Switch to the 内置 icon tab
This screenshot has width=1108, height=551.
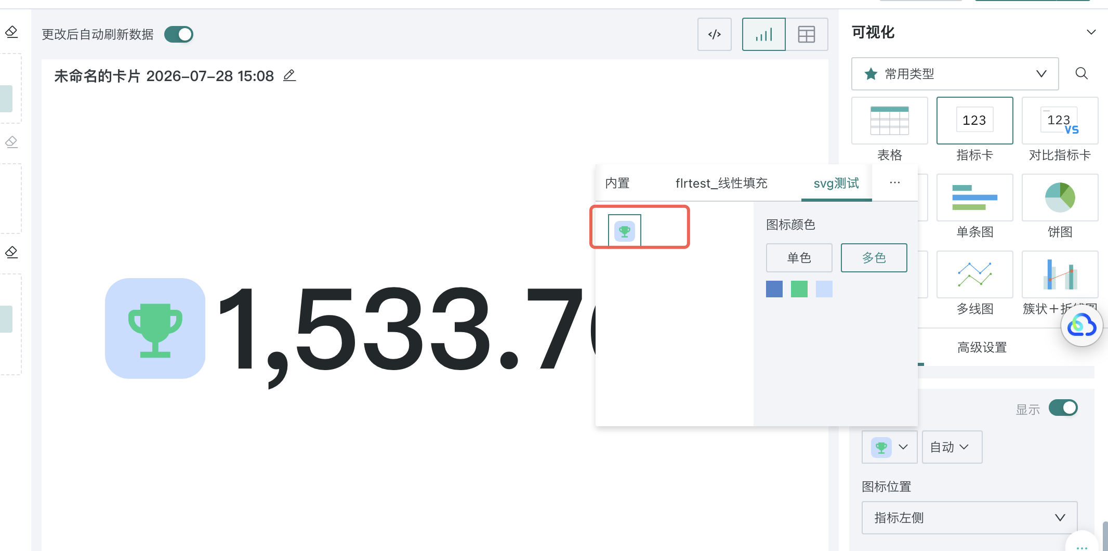(x=617, y=183)
